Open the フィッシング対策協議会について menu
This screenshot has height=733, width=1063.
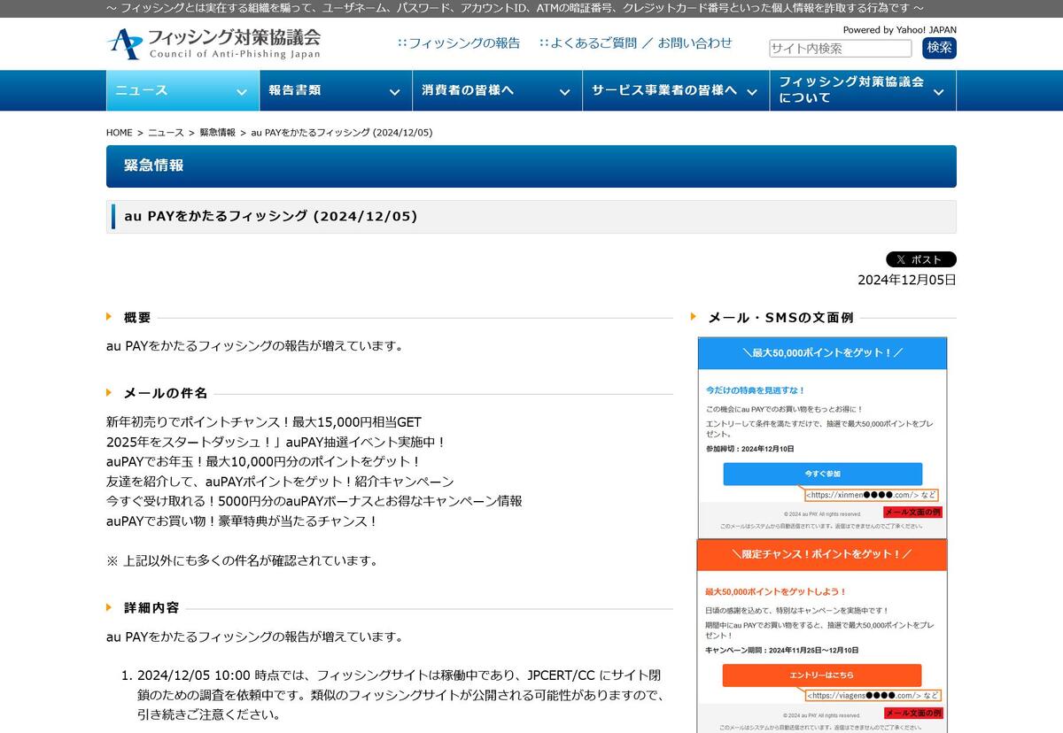click(863, 90)
